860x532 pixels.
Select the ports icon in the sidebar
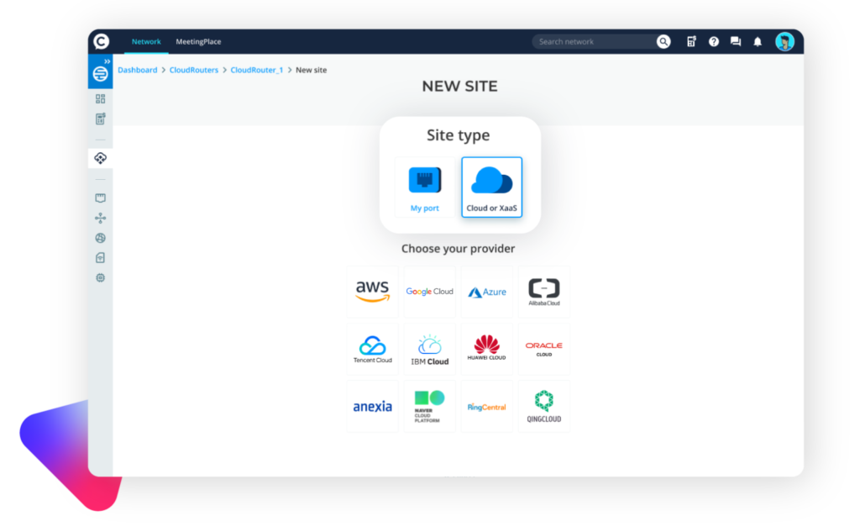coord(100,198)
